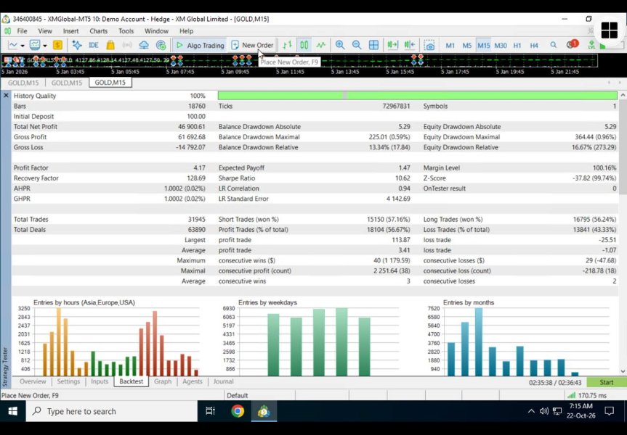Open the Task View taskbar icon

click(x=211, y=411)
